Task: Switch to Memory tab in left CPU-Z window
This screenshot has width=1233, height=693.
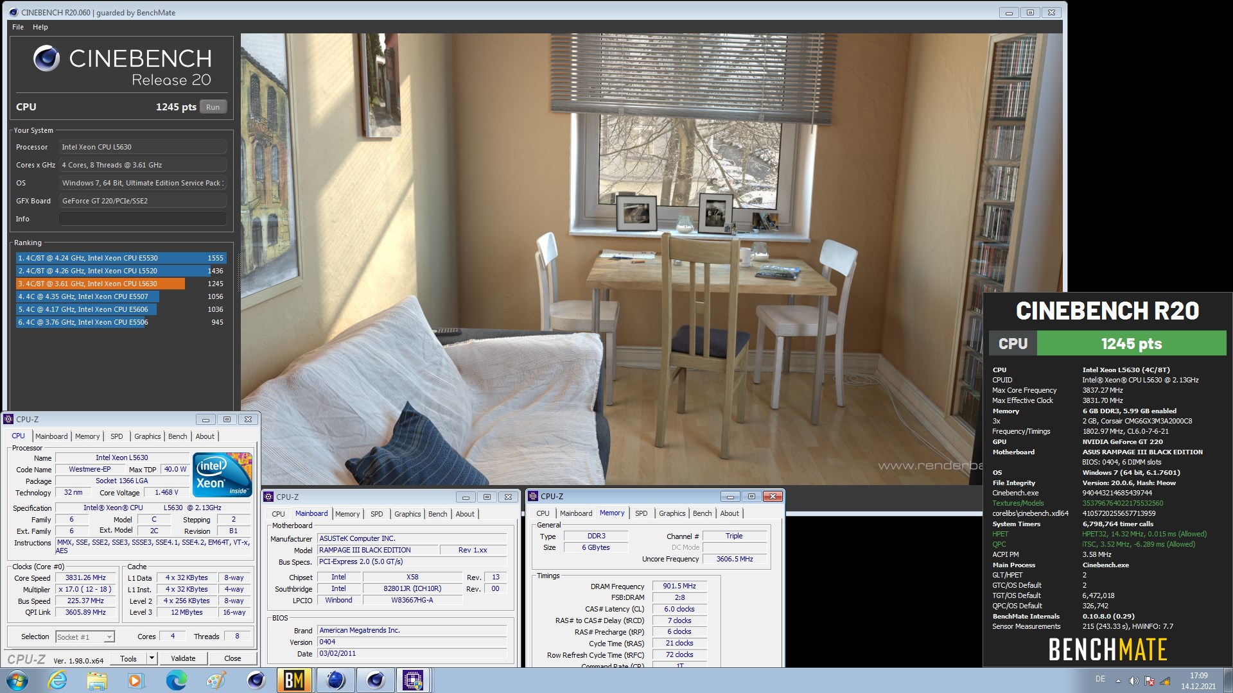Action: (x=87, y=436)
